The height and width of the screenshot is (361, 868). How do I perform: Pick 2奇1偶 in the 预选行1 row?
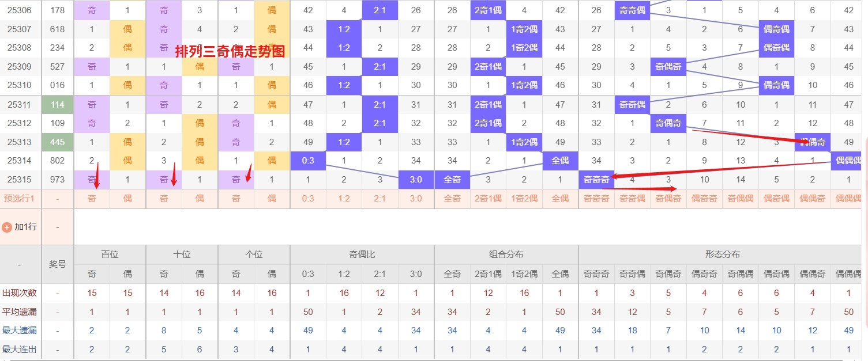(488, 199)
